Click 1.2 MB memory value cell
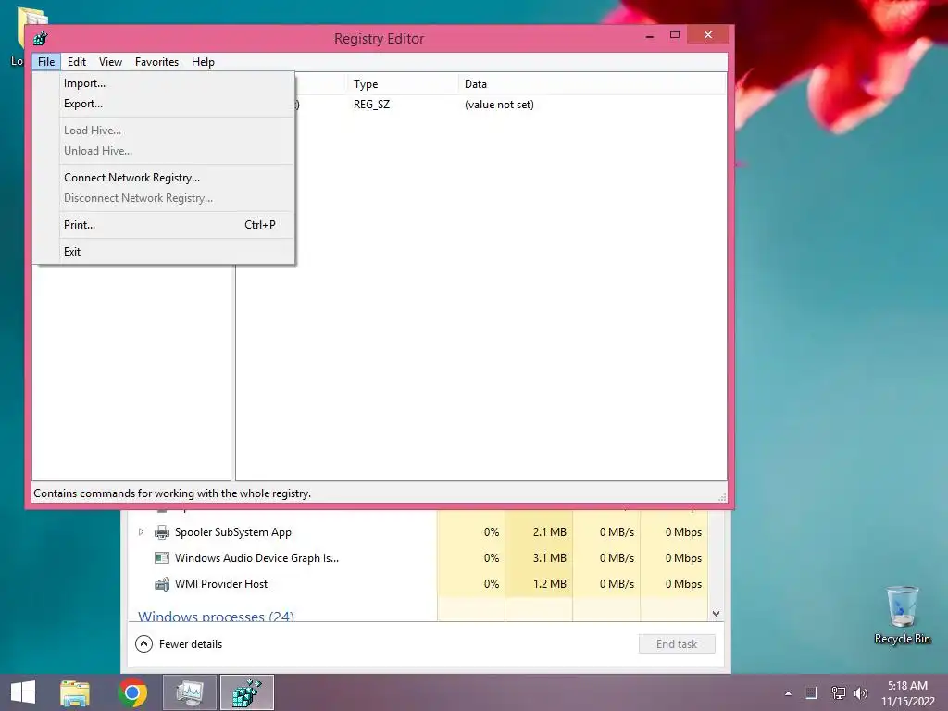 pos(550,584)
